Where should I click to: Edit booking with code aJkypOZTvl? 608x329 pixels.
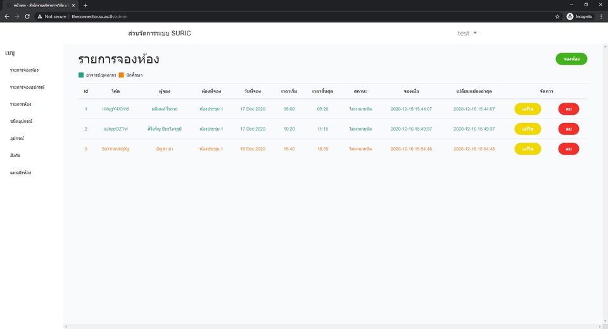[x=528, y=129]
